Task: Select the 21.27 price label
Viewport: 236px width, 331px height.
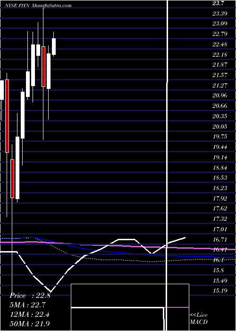Action: click(x=220, y=85)
